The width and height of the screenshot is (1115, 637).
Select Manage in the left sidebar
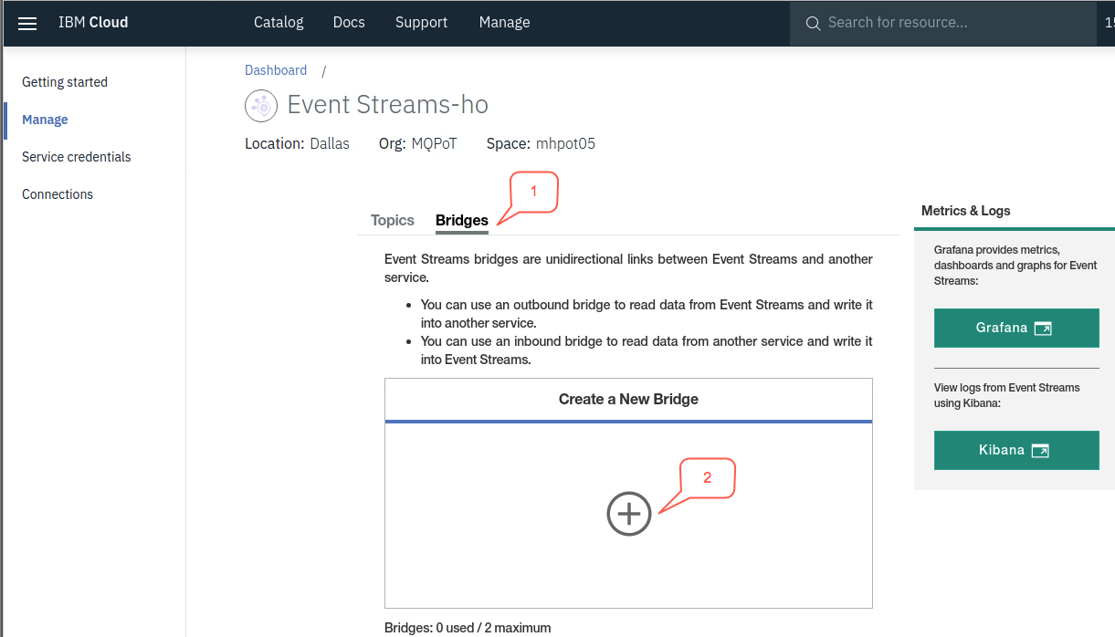(x=45, y=120)
